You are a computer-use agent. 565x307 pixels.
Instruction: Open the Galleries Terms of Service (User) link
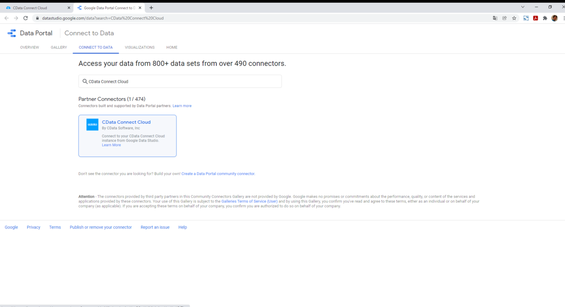point(250,201)
